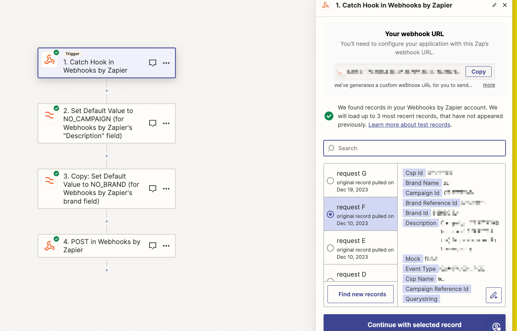Click the 'Querystring' field label

click(x=421, y=299)
